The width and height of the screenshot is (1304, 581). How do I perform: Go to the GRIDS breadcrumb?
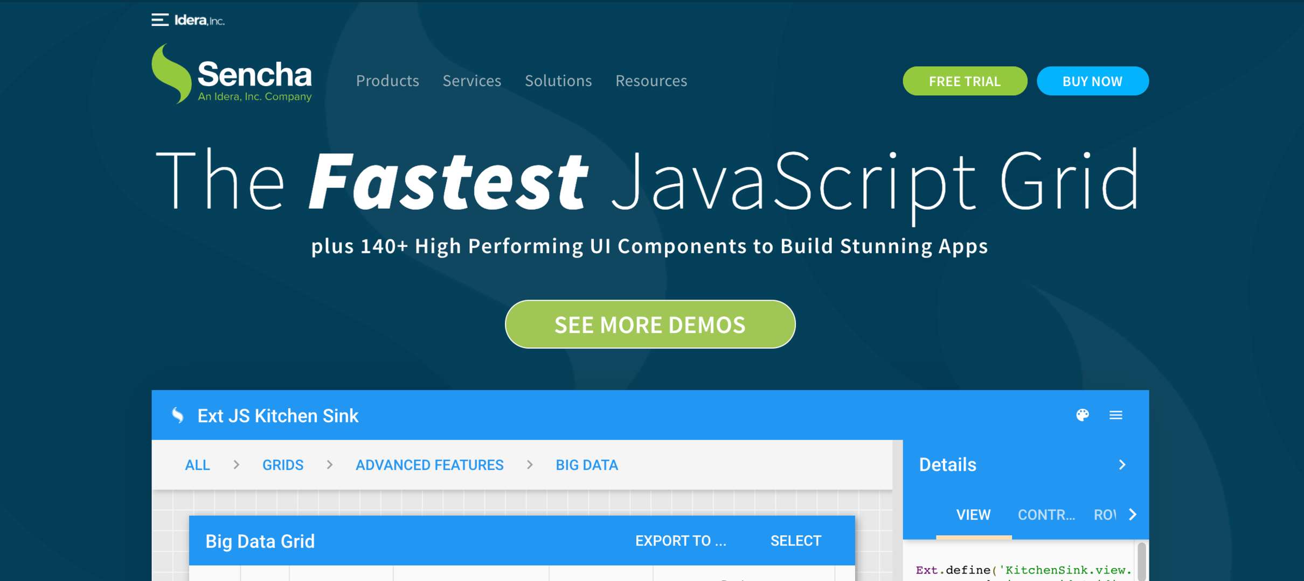pyautogui.click(x=283, y=465)
